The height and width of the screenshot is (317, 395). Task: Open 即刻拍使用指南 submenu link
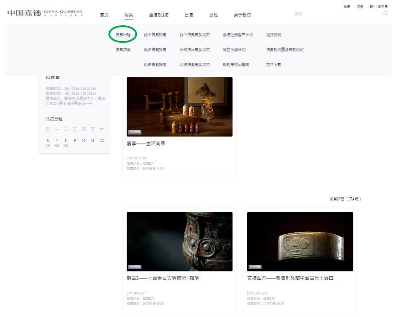tap(236, 65)
